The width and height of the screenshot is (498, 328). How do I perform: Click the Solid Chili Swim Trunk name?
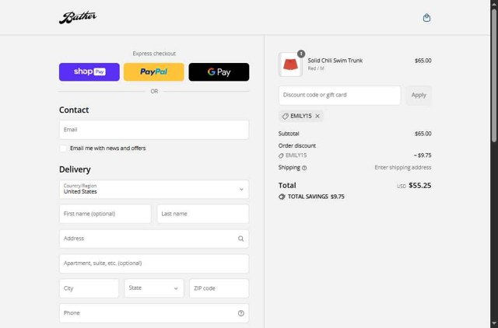coord(335,61)
